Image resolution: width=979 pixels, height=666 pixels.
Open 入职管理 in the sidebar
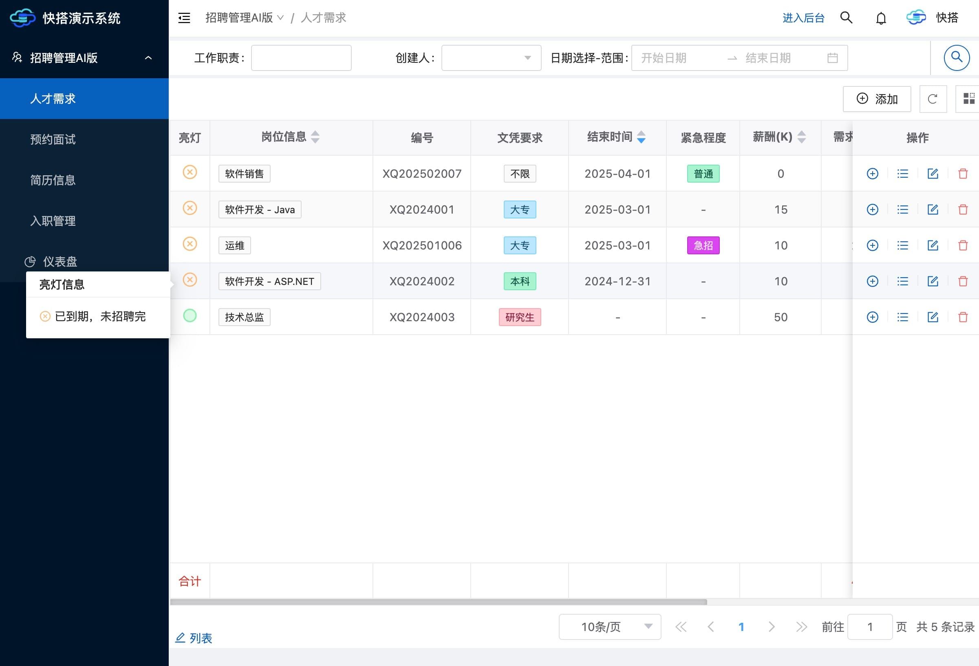[84, 221]
